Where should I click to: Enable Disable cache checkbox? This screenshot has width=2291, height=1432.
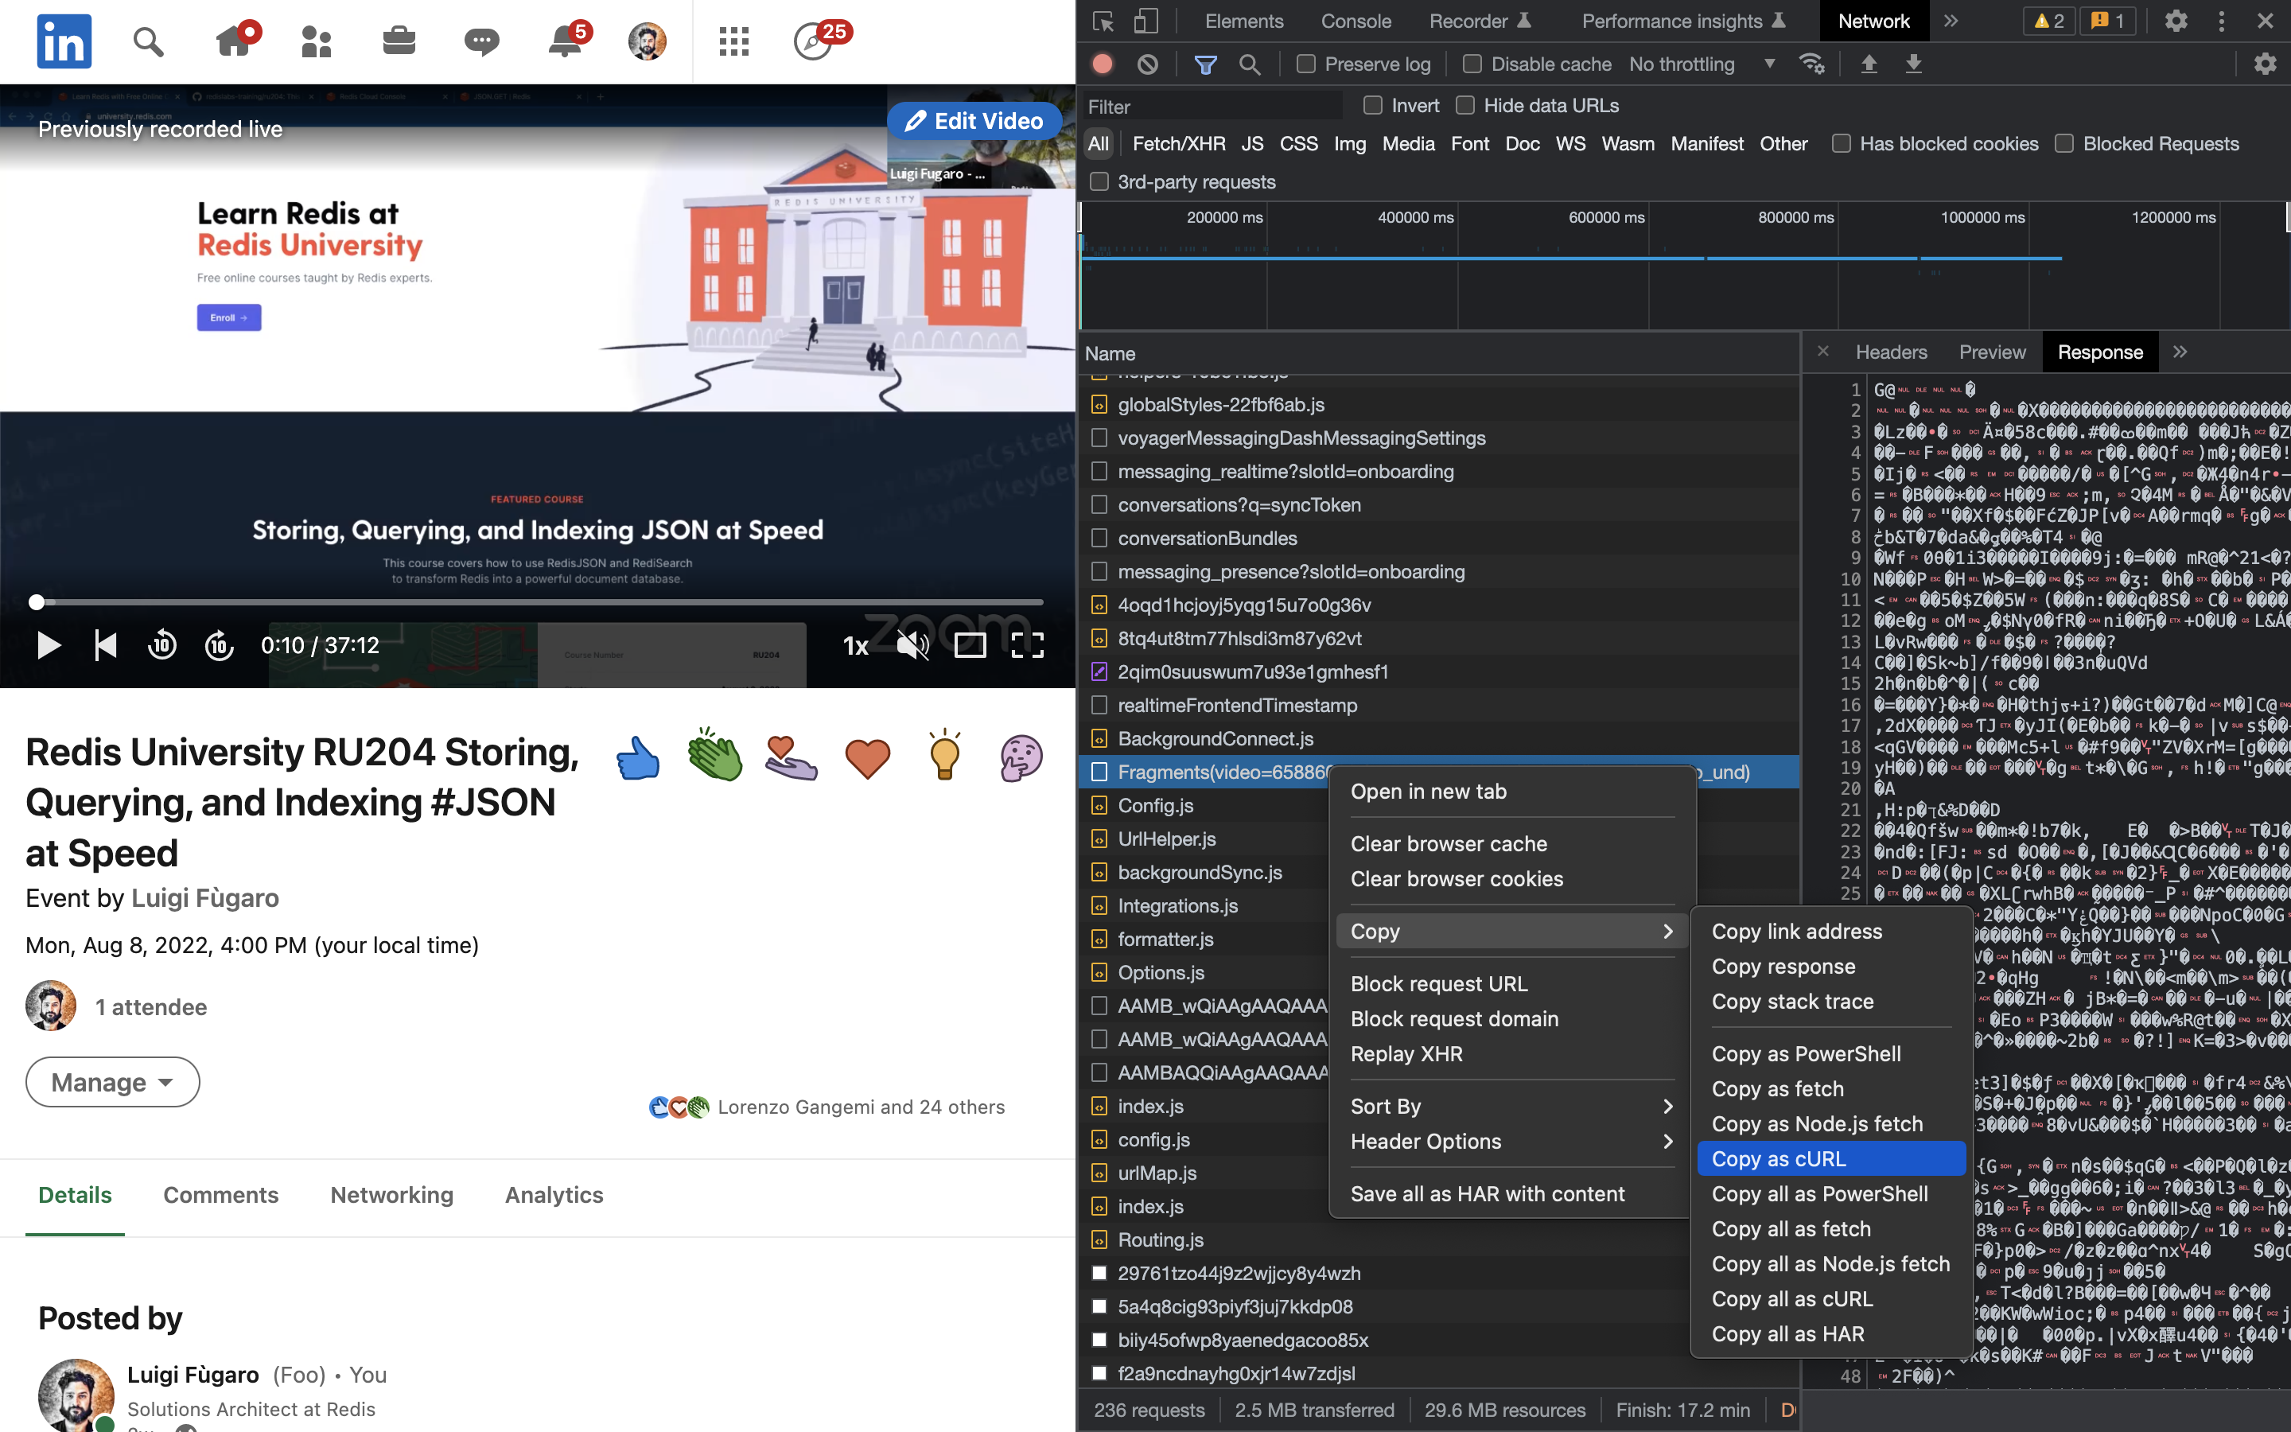pos(1472,64)
